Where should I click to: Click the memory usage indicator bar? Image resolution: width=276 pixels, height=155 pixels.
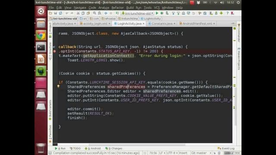tap(232, 153)
